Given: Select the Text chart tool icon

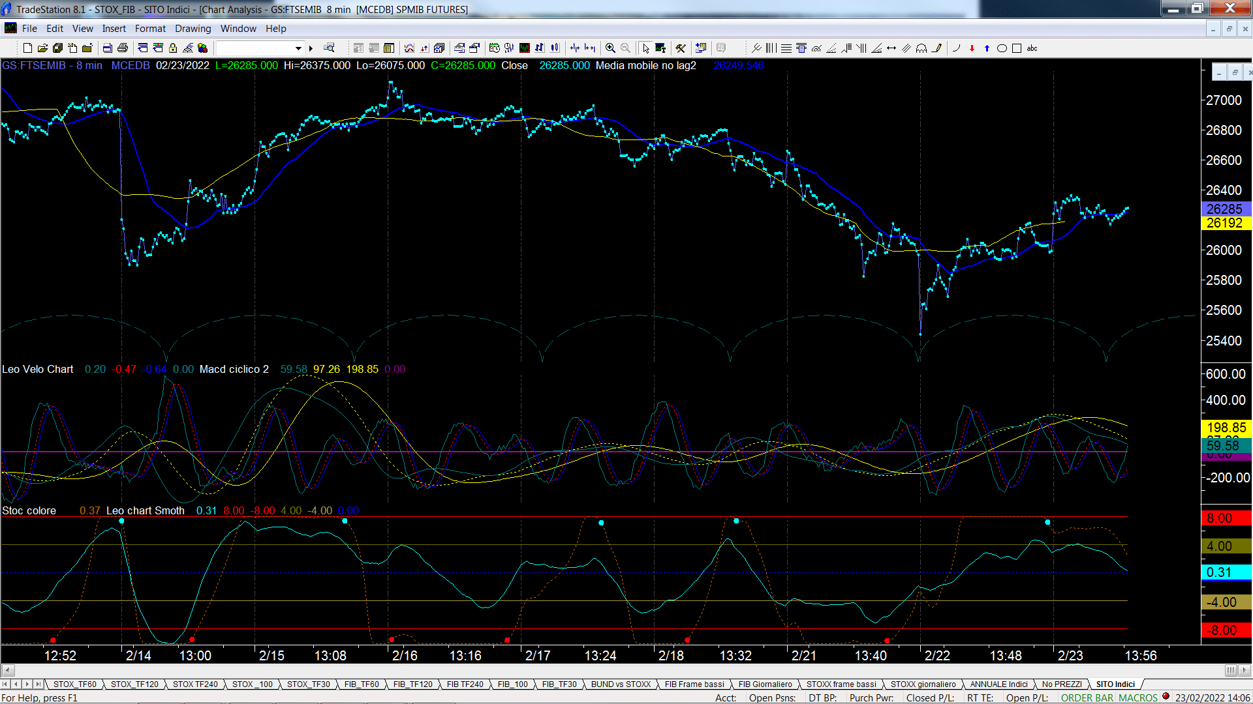Looking at the screenshot, I should pyautogui.click(x=660, y=48).
